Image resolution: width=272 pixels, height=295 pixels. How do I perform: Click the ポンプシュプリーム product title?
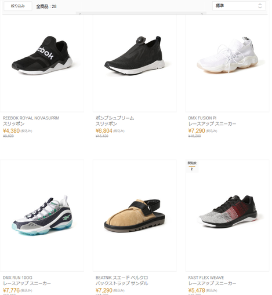115,118
